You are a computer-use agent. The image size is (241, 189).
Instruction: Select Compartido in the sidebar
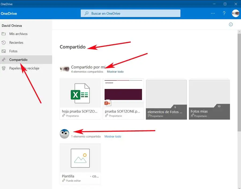26,60
